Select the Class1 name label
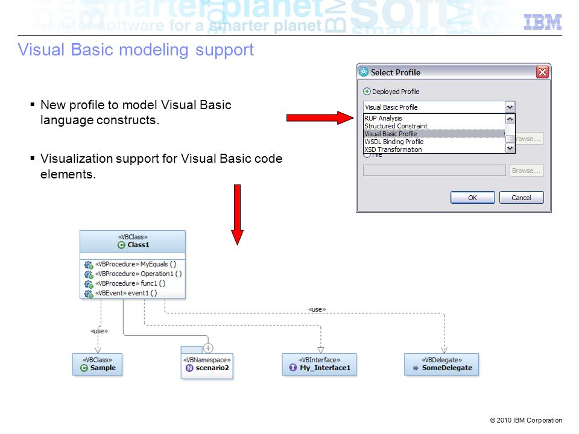 138,245
